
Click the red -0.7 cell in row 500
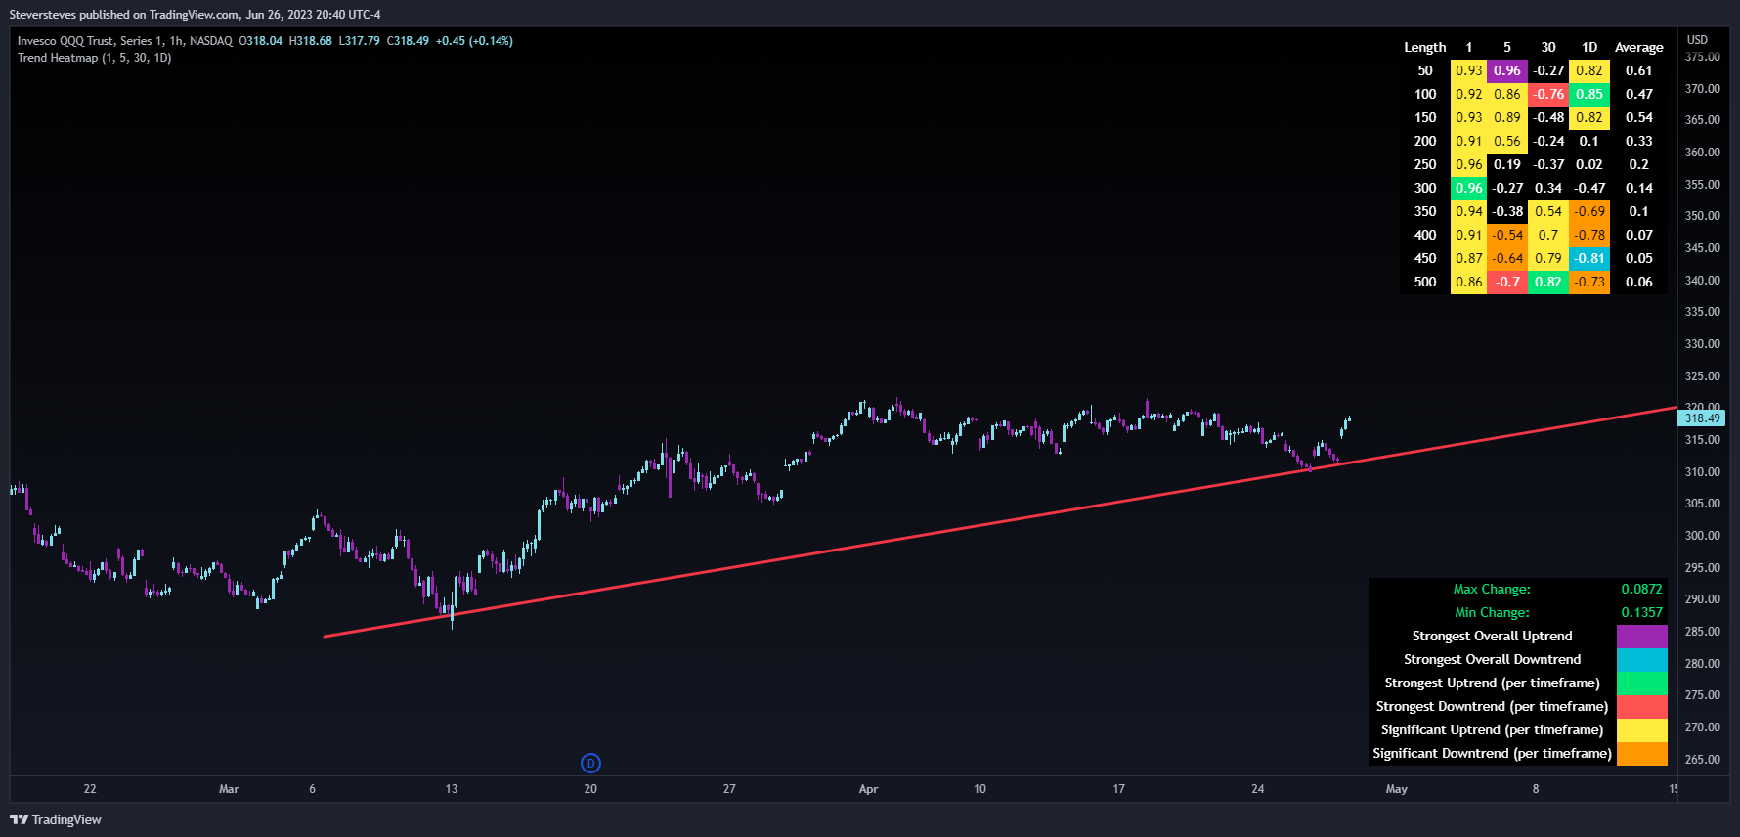(1507, 282)
